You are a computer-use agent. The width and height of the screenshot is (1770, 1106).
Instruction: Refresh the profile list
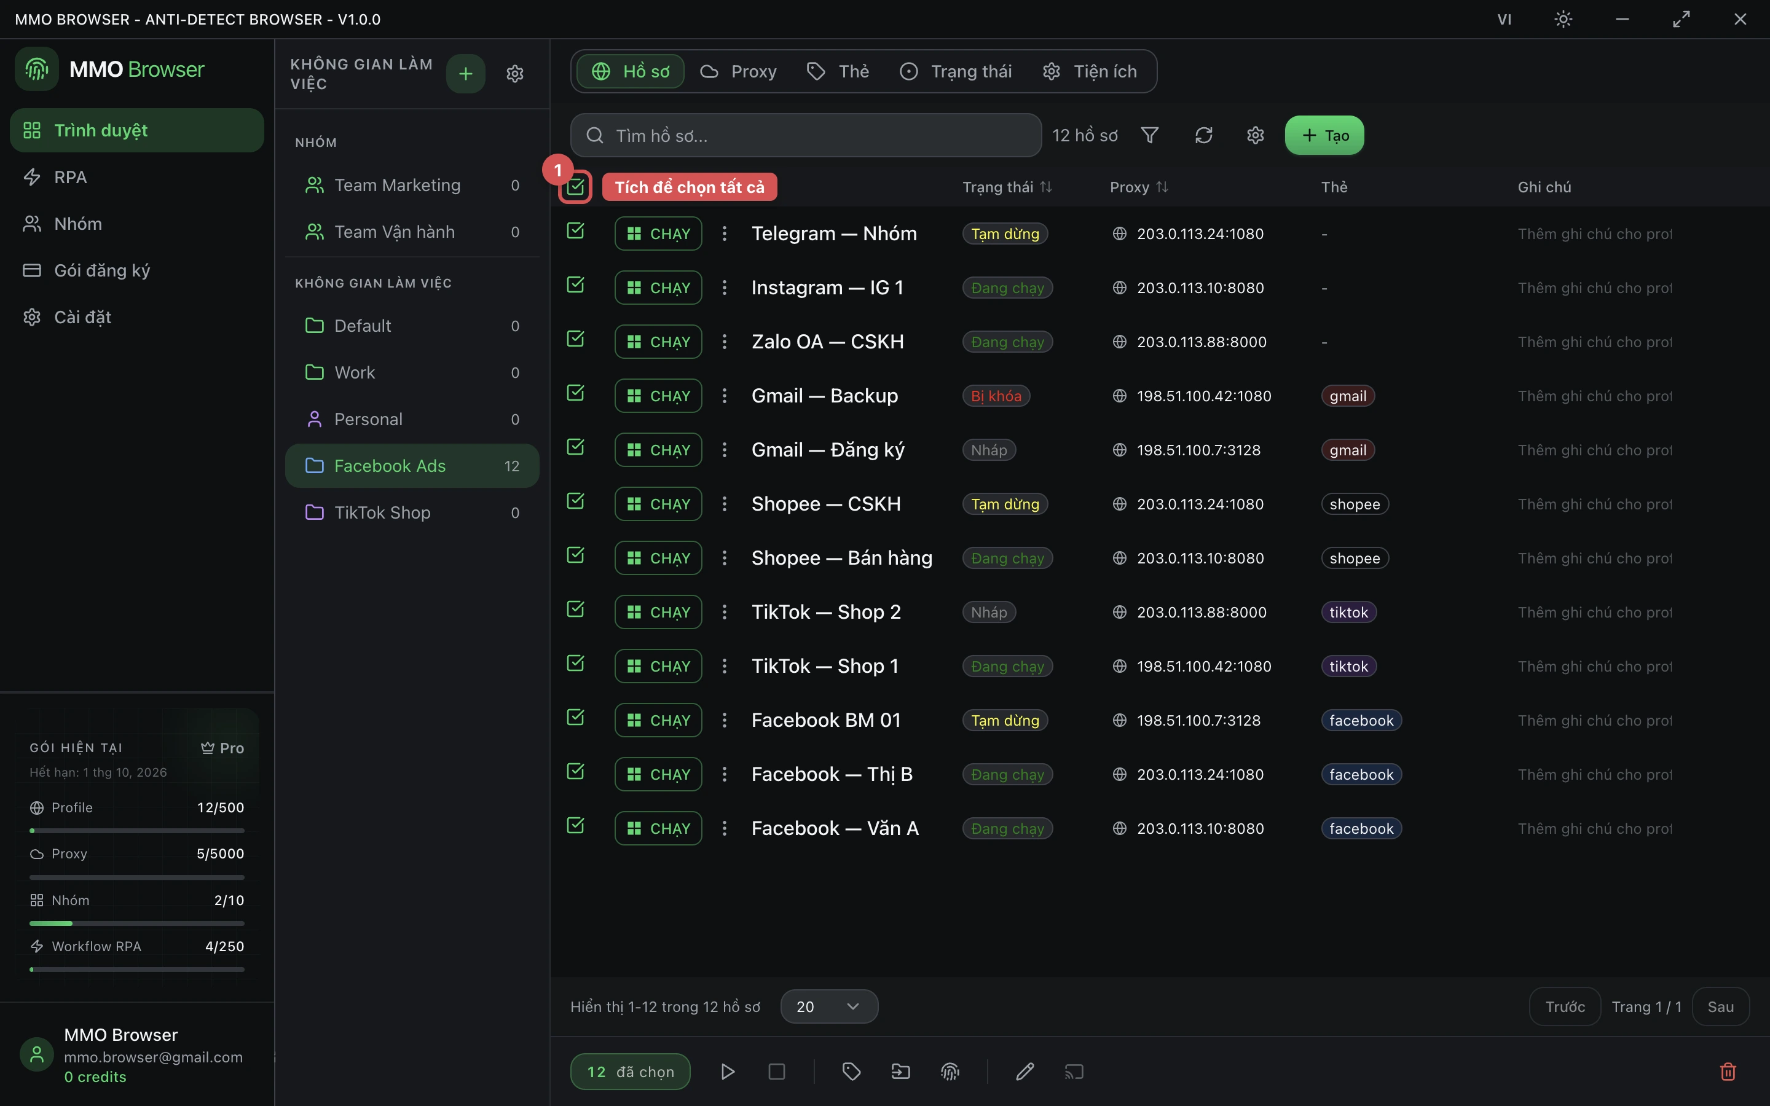(1204, 135)
